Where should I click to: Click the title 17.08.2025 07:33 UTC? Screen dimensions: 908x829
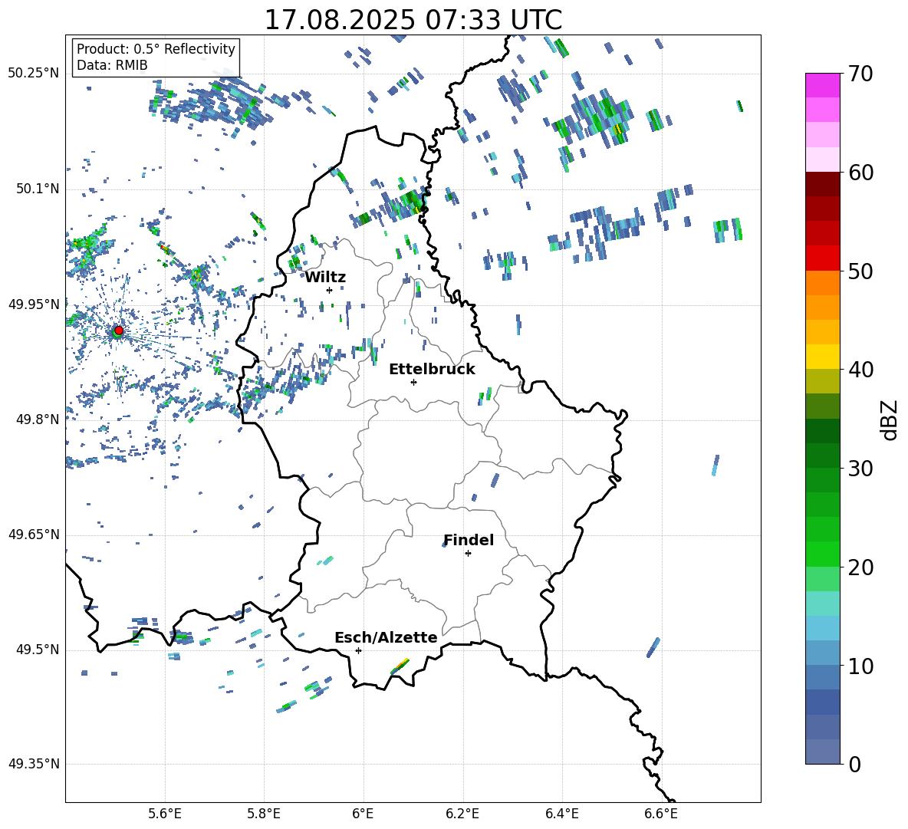coord(413,20)
